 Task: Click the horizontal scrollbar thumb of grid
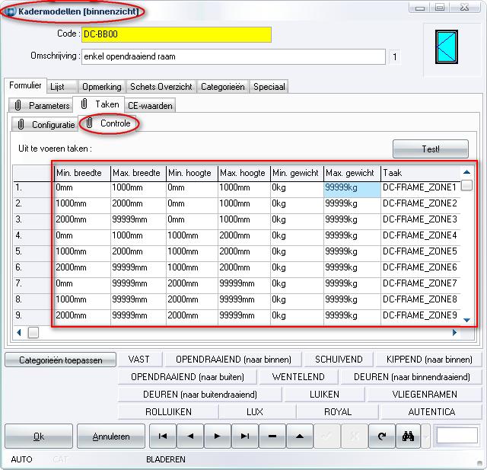tap(33, 333)
